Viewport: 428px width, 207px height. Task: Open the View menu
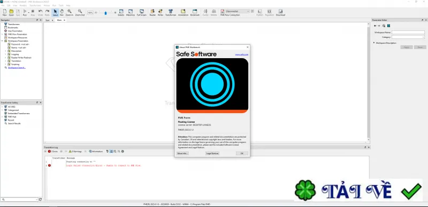(15, 5)
